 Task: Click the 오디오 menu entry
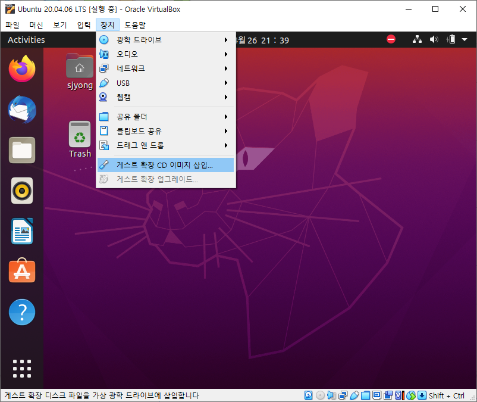pyautogui.click(x=166, y=54)
